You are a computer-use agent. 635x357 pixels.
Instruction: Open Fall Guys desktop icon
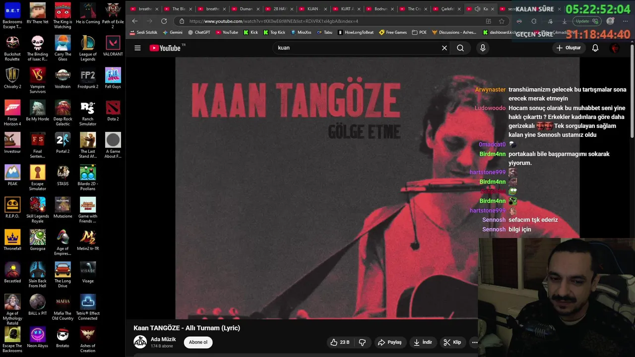(x=113, y=78)
